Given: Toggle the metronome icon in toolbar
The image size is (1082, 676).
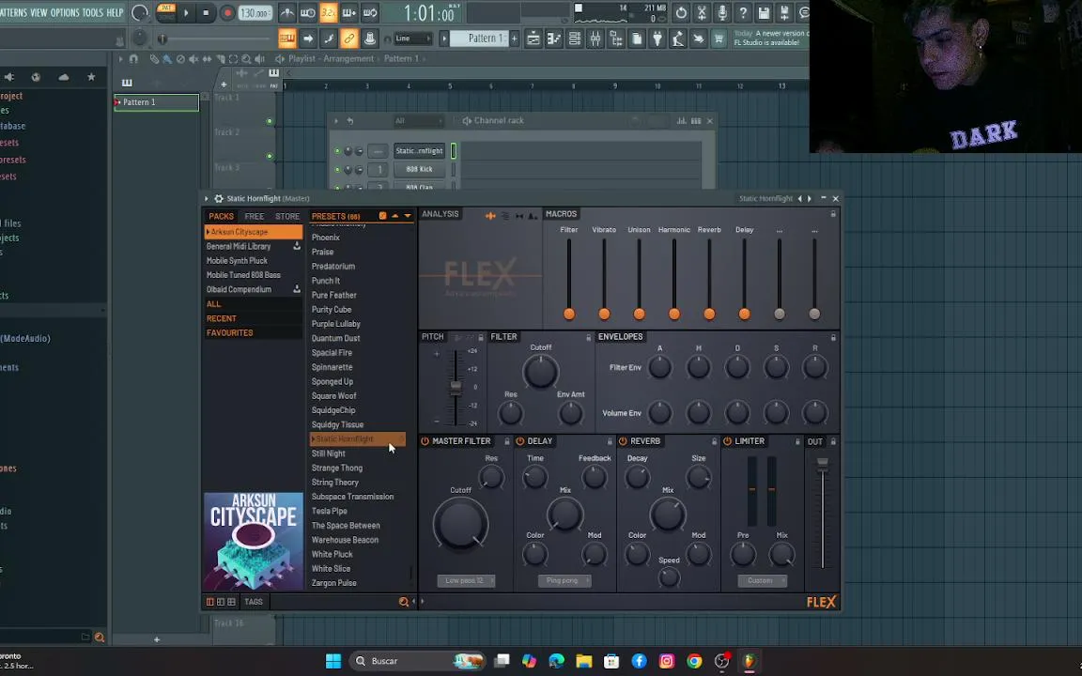Looking at the screenshot, I should (287, 12).
